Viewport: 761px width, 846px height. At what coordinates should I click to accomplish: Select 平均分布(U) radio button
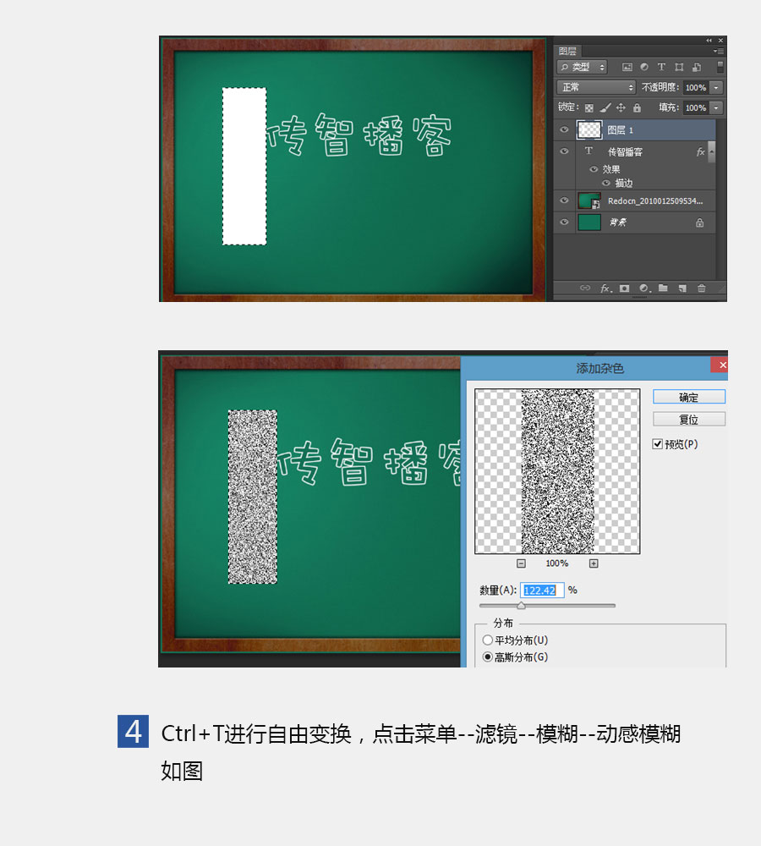488,640
